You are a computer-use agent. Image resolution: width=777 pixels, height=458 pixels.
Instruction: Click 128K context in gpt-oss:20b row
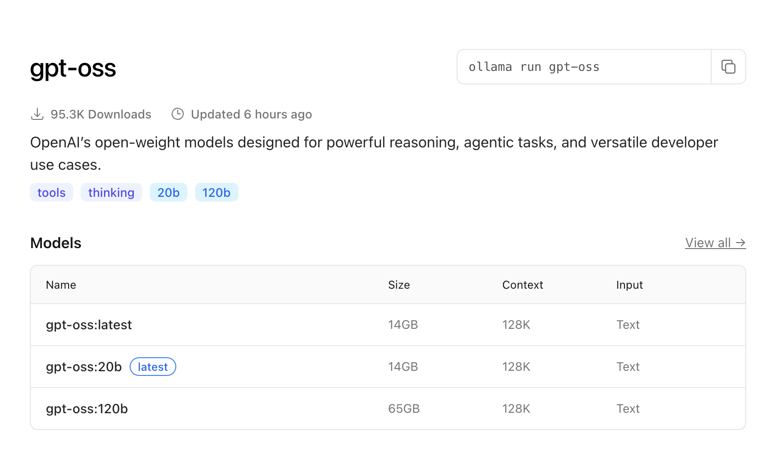coord(516,367)
